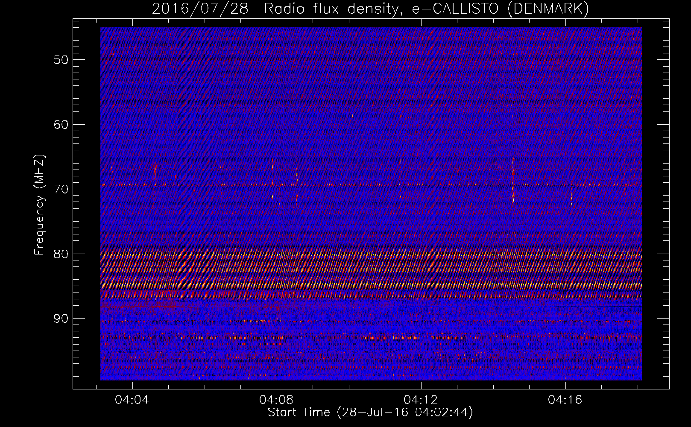Click the 04:12 time tick label
This screenshot has width=691, height=427.
point(421,400)
